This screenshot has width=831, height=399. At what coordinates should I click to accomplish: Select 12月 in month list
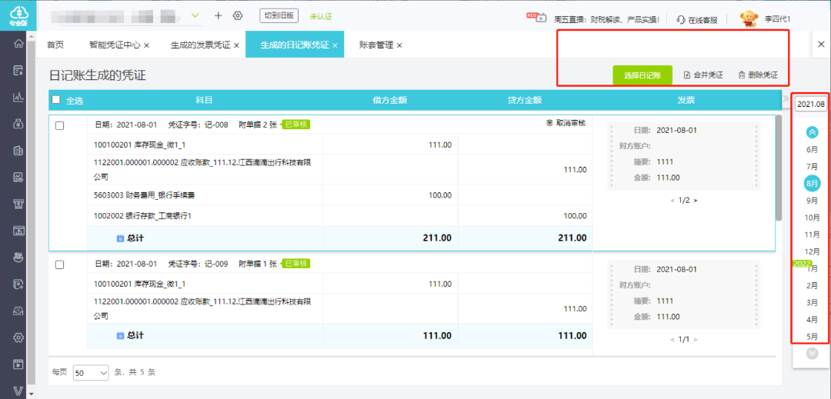812,251
